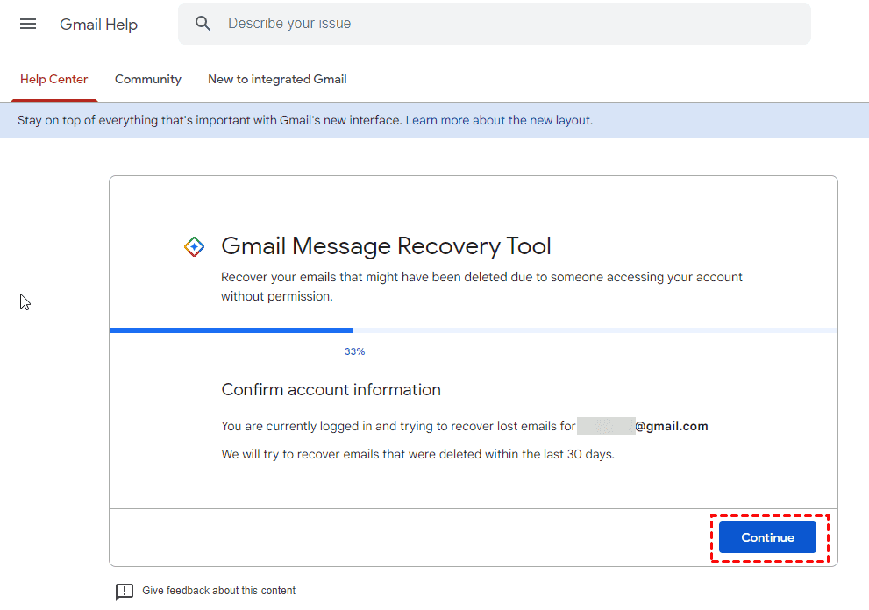Click the '@gmail.com' account address text

tap(671, 426)
